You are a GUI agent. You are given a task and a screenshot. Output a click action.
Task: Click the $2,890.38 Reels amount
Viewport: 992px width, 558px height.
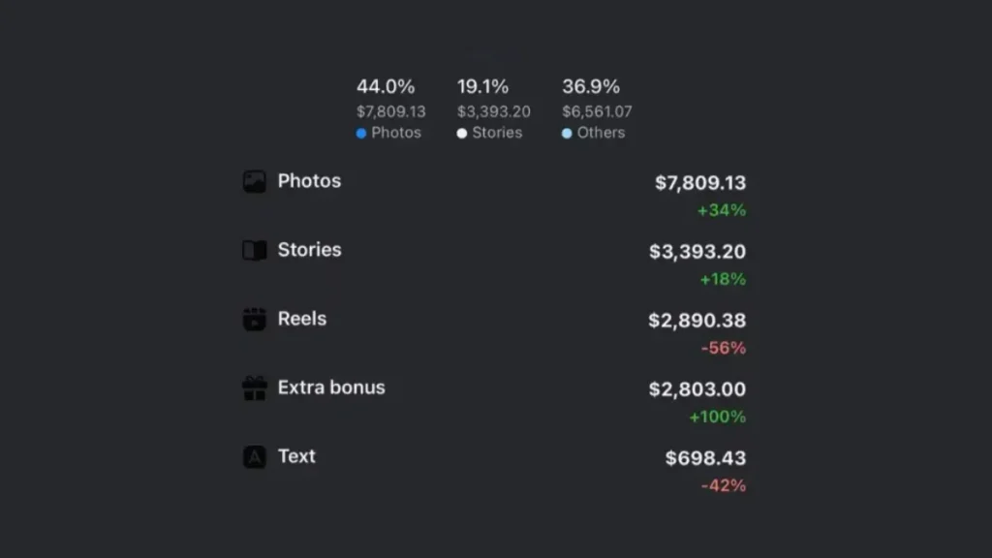697,321
